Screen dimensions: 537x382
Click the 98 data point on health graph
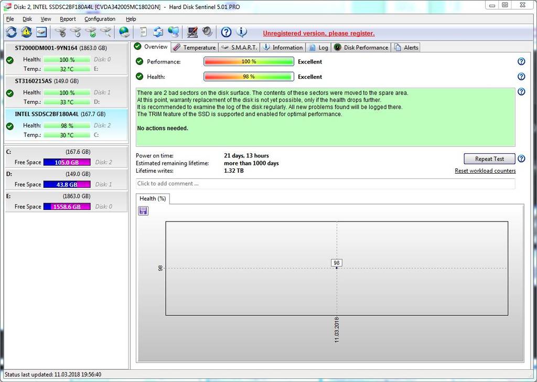pyautogui.click(x=337, y=268)
